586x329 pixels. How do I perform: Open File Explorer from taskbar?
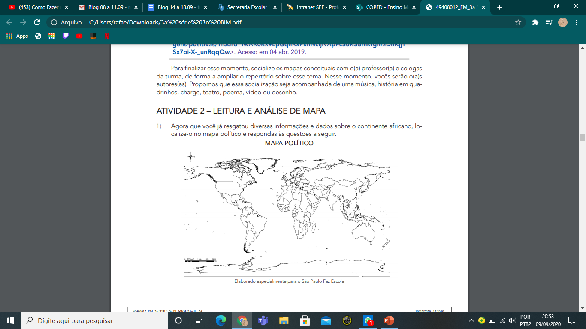(284, 320)
